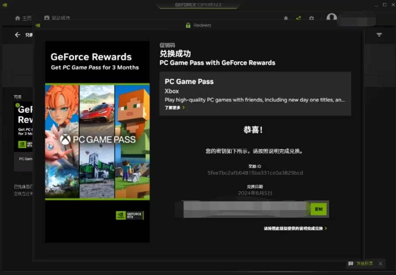This screenshot has height=275, width=396.
Task: Open the filter icon on the right
Action: point(379,35)
